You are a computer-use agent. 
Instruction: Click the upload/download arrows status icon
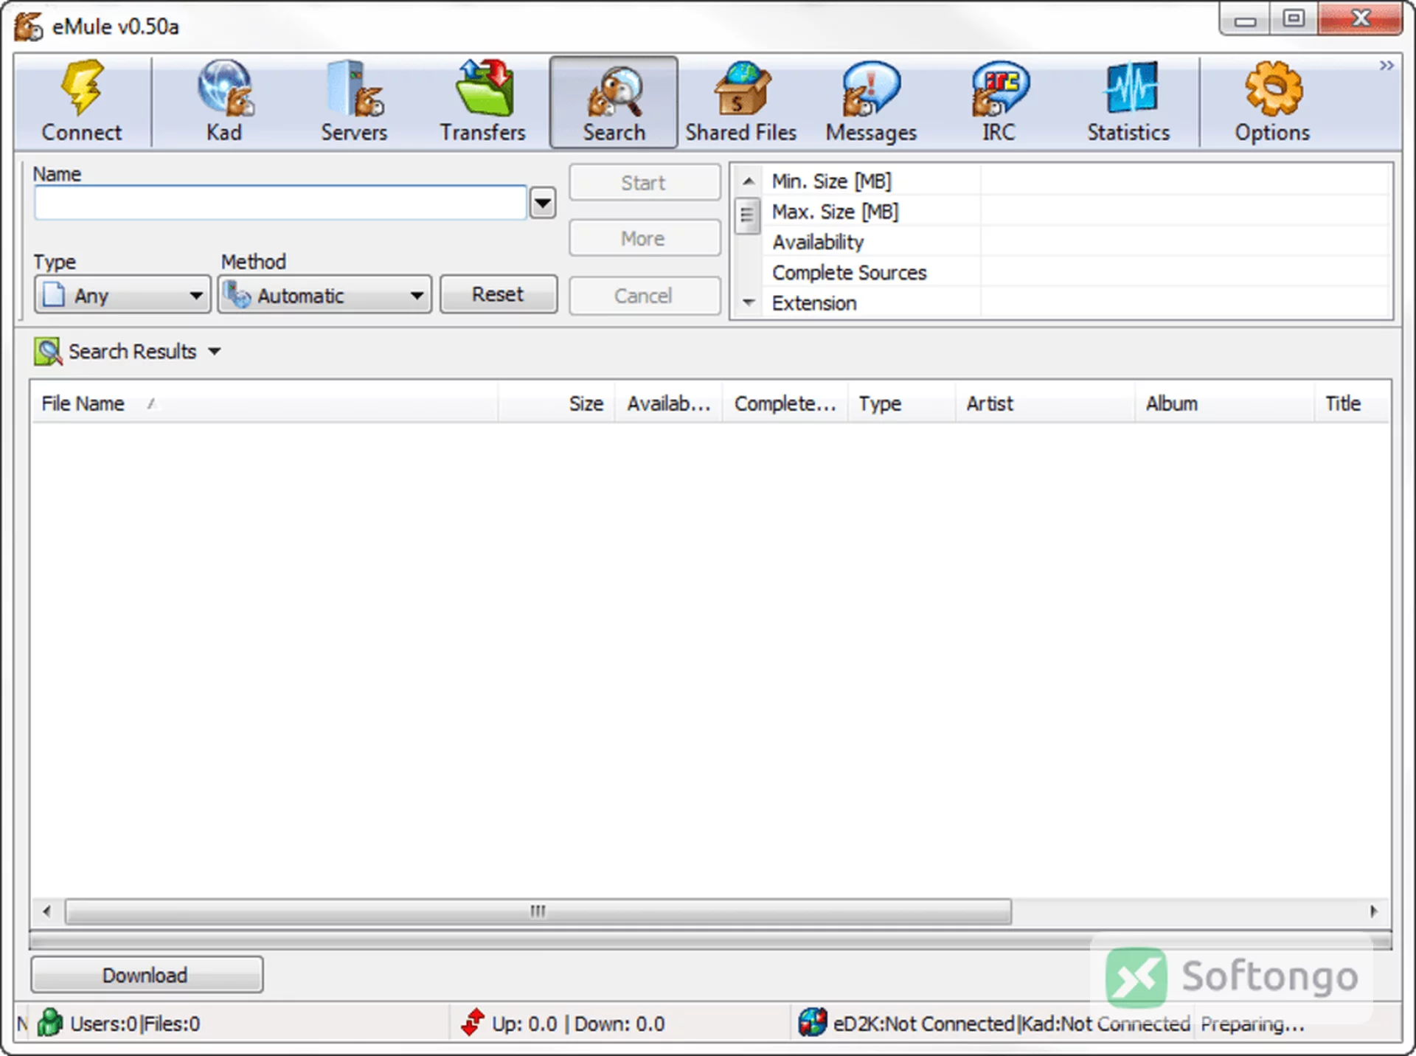pos(472,1023)
